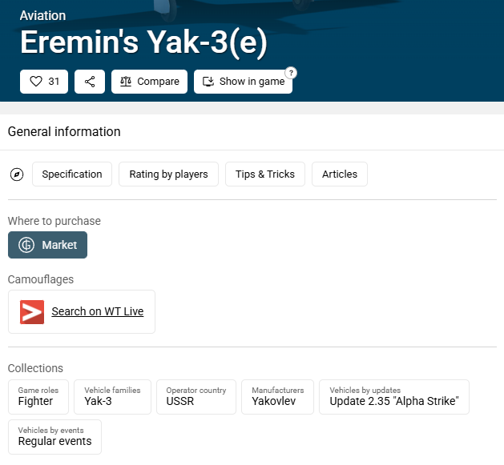Select the Regular events collection

[x=54, y=437]
